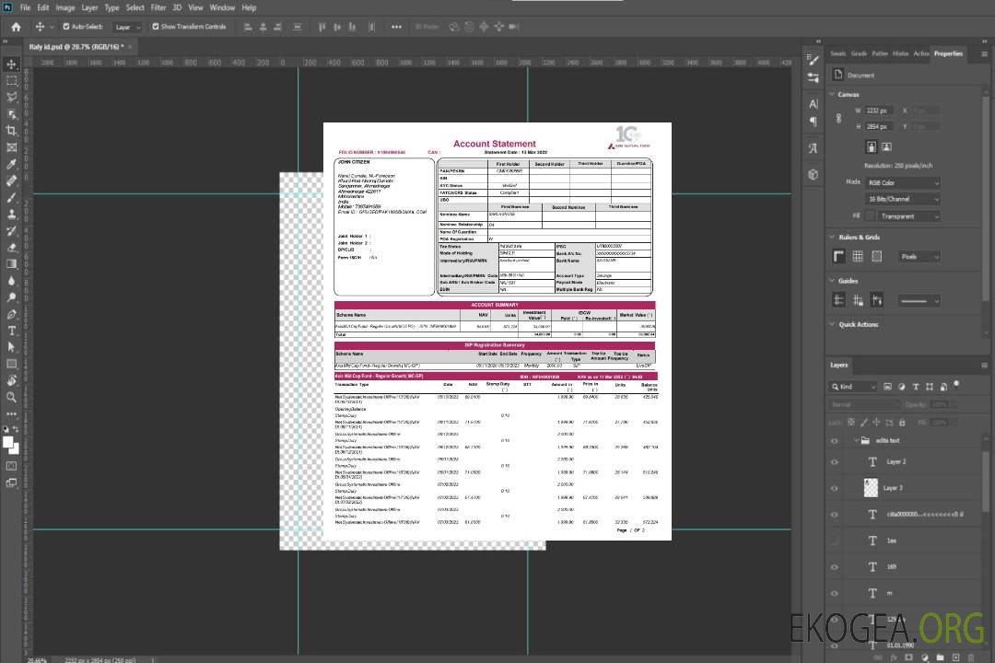Collapse the Guides section
The image size is (995, 663).
click(x=832, y=281)
